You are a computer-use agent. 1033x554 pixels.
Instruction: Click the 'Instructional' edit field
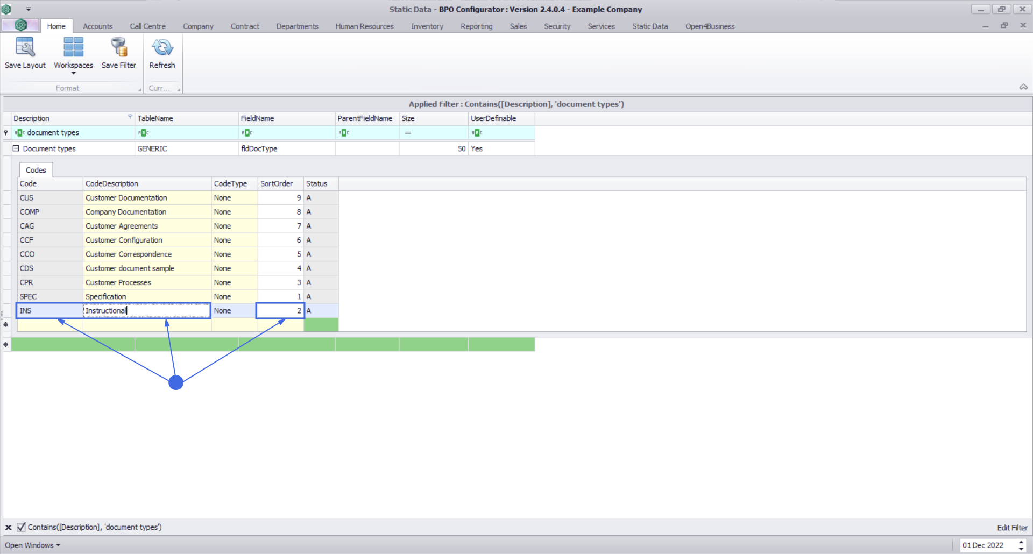click(147, 310)
